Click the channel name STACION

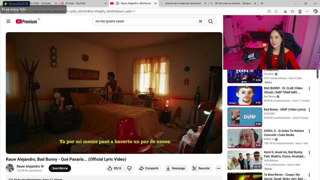269,113
